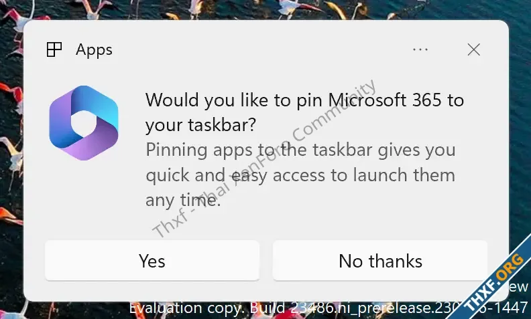The height and width of the screenshot is (319, 531).
Task: Click the heading asking to pin Microsoft 365
Action: coord(304,112)
